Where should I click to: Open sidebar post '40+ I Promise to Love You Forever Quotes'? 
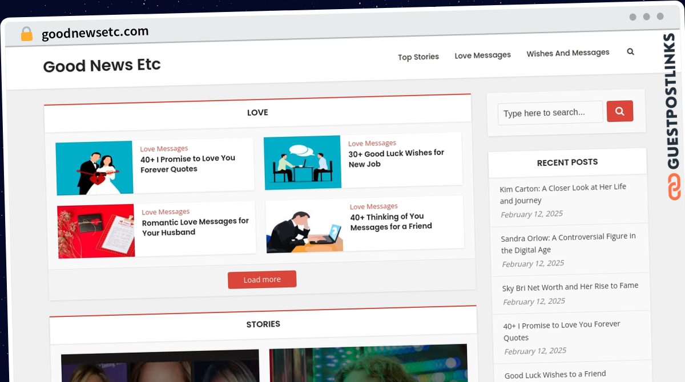point(562,331)
